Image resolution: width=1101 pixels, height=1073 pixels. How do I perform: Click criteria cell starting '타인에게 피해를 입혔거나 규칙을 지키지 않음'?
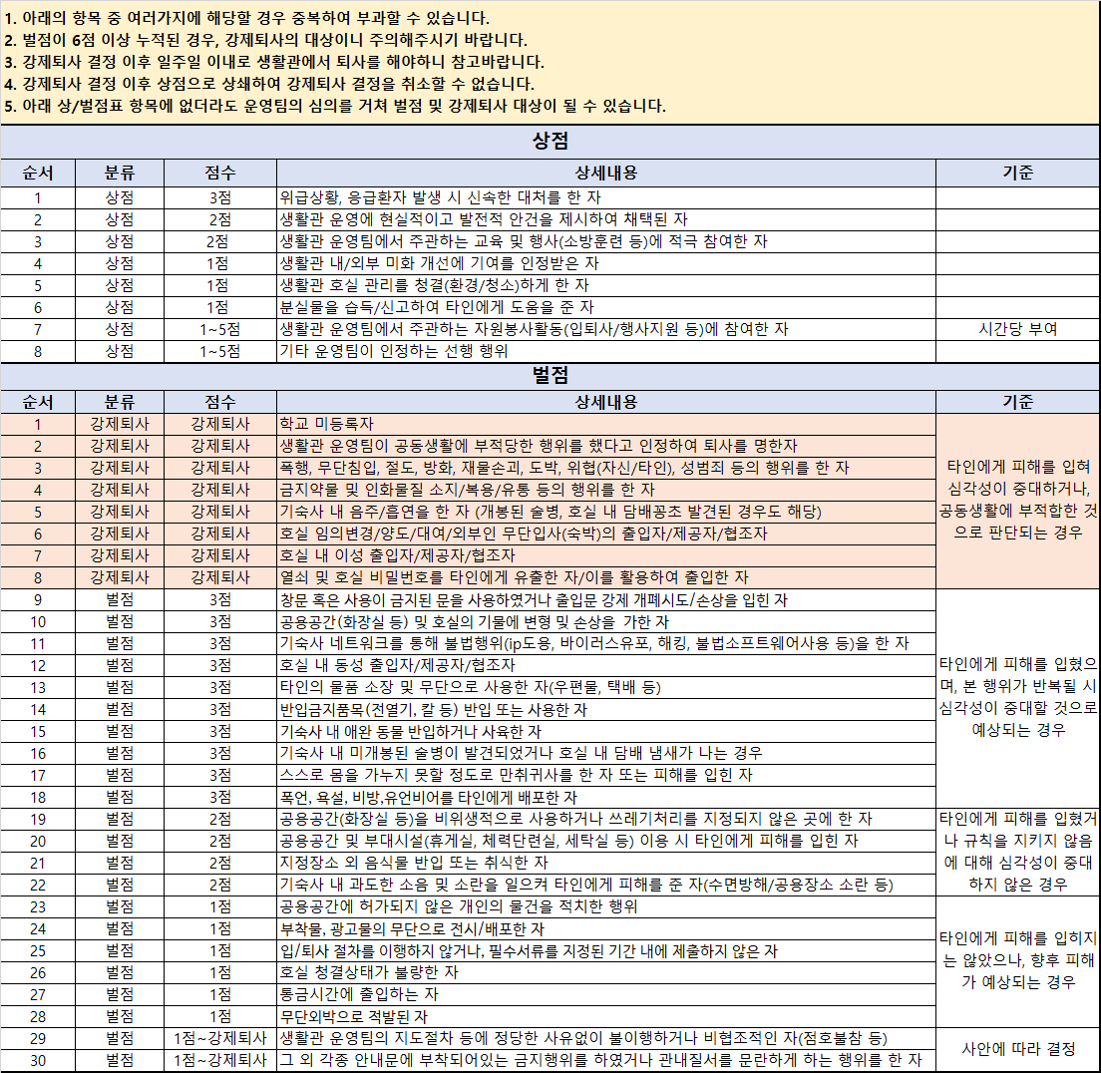click(x=1017, y=852)
